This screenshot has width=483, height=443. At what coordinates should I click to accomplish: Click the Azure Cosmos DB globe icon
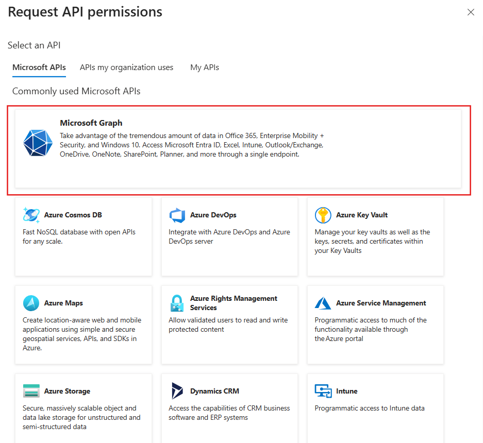[x=31, y=215]
